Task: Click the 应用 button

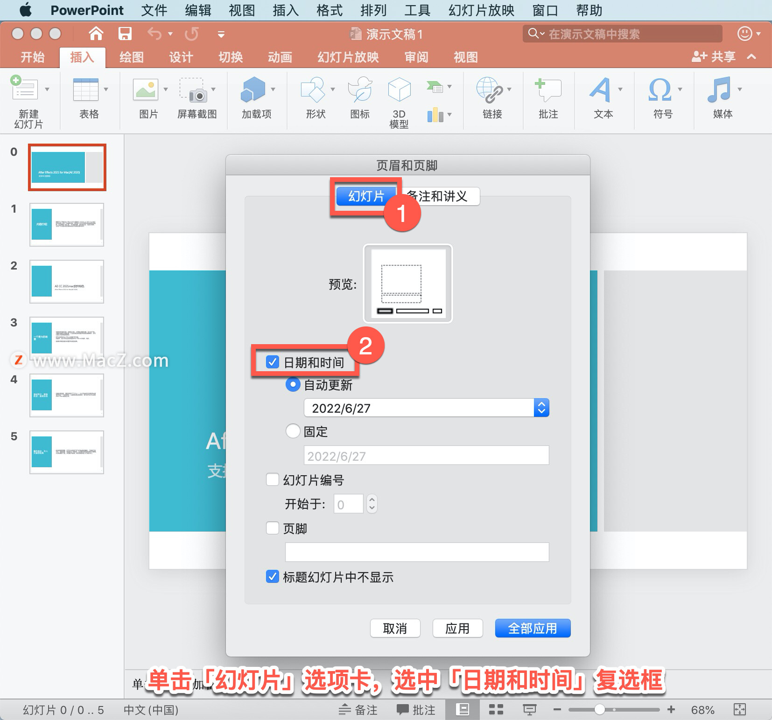Action: [457, 628]
